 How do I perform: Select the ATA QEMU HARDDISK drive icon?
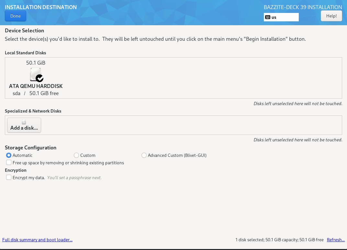(x=35, y=74)
